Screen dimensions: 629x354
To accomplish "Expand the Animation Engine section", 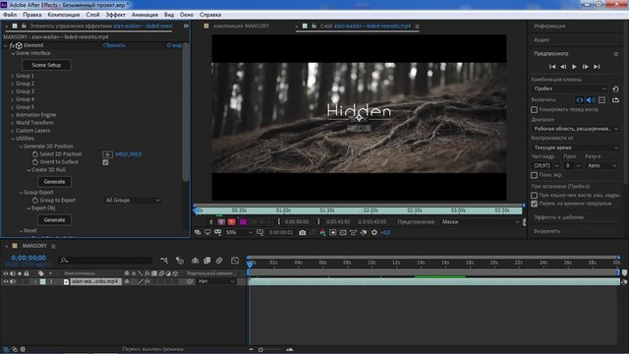I will [x=13, y=115].
